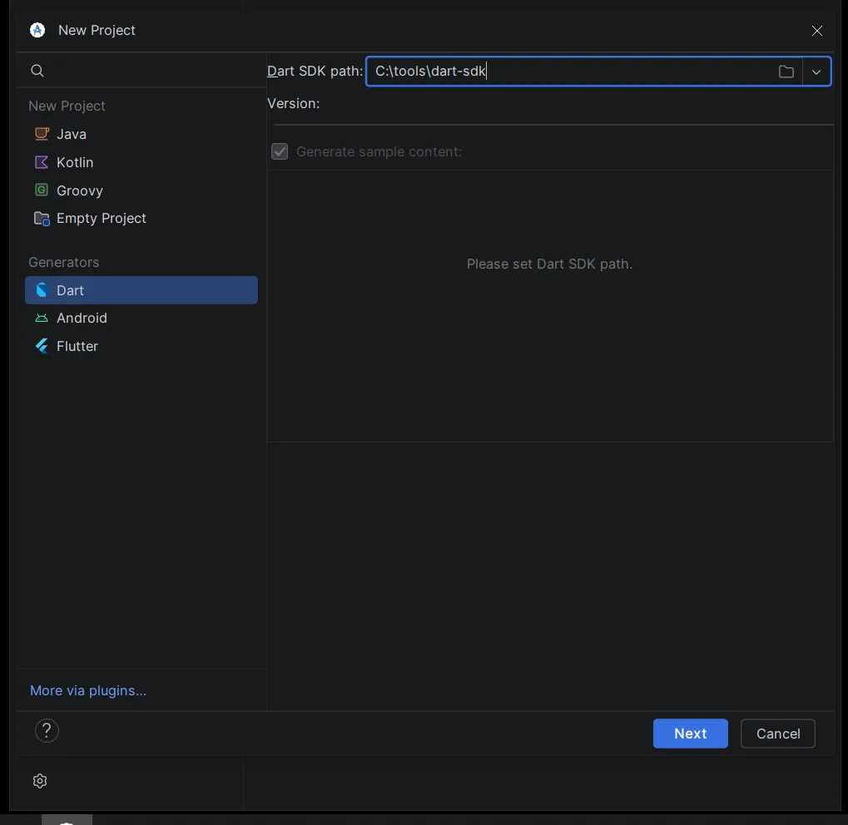Toggle Generate sample content checkbox
This screenshot has height=825, width=848.
point(280,151)
